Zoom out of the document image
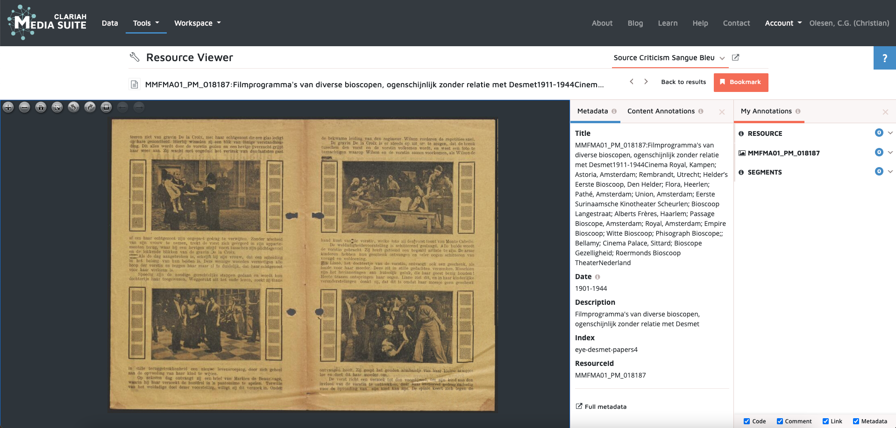896x428 pixels. coord(24,107)
